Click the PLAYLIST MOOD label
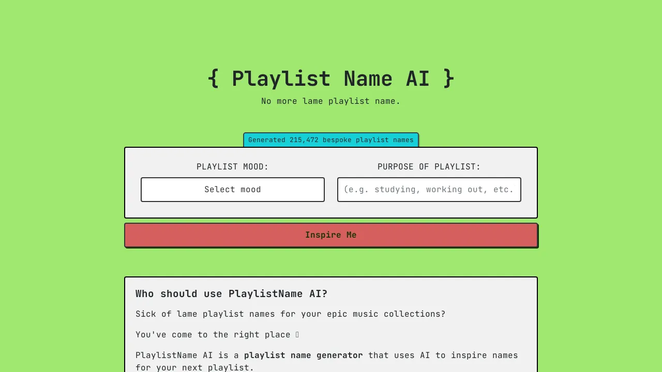The image size is (662, 372). 233,167
